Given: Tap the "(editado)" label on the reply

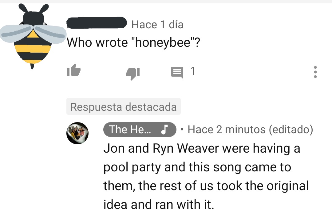Looking at the screenshot, I should coord(291,130).
